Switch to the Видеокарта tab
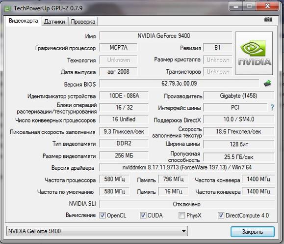Screen dimensions: 284x244 [x=24, y=21]
